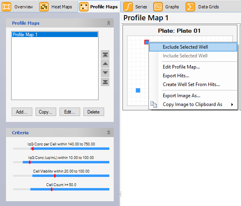
Task: Move profile map to top of list
Action: coord(105,55)
